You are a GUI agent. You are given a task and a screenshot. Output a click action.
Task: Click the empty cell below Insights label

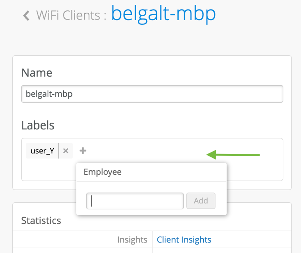[83, 250]
